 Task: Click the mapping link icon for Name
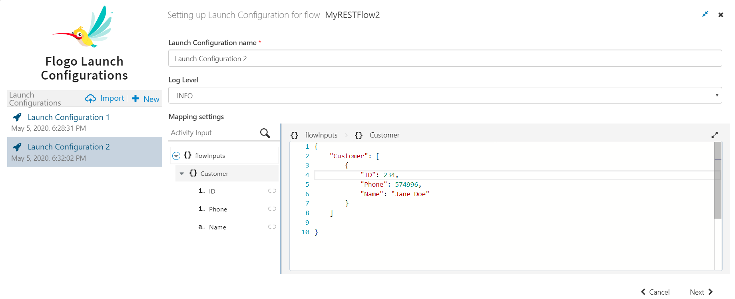272,227
